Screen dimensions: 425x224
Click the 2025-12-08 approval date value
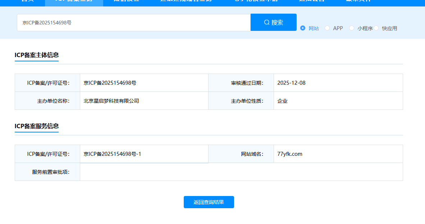291,83
